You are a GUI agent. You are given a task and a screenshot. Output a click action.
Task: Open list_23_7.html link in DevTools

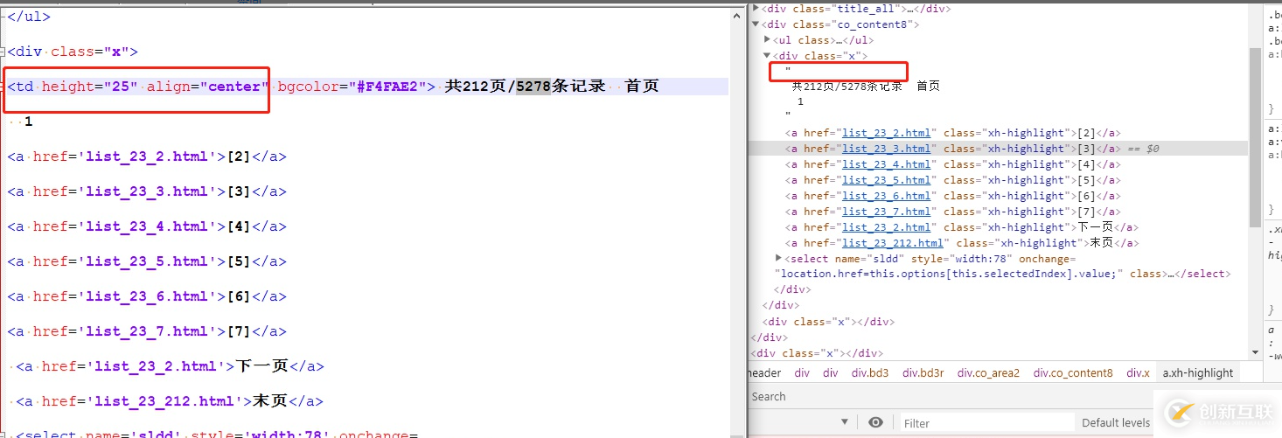(886, 212)
